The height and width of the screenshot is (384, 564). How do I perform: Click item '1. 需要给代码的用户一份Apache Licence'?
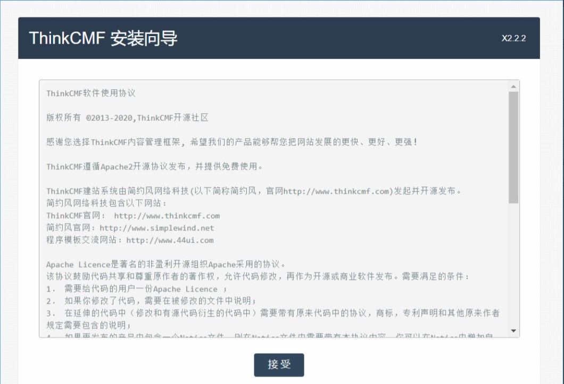pos(137,289)
